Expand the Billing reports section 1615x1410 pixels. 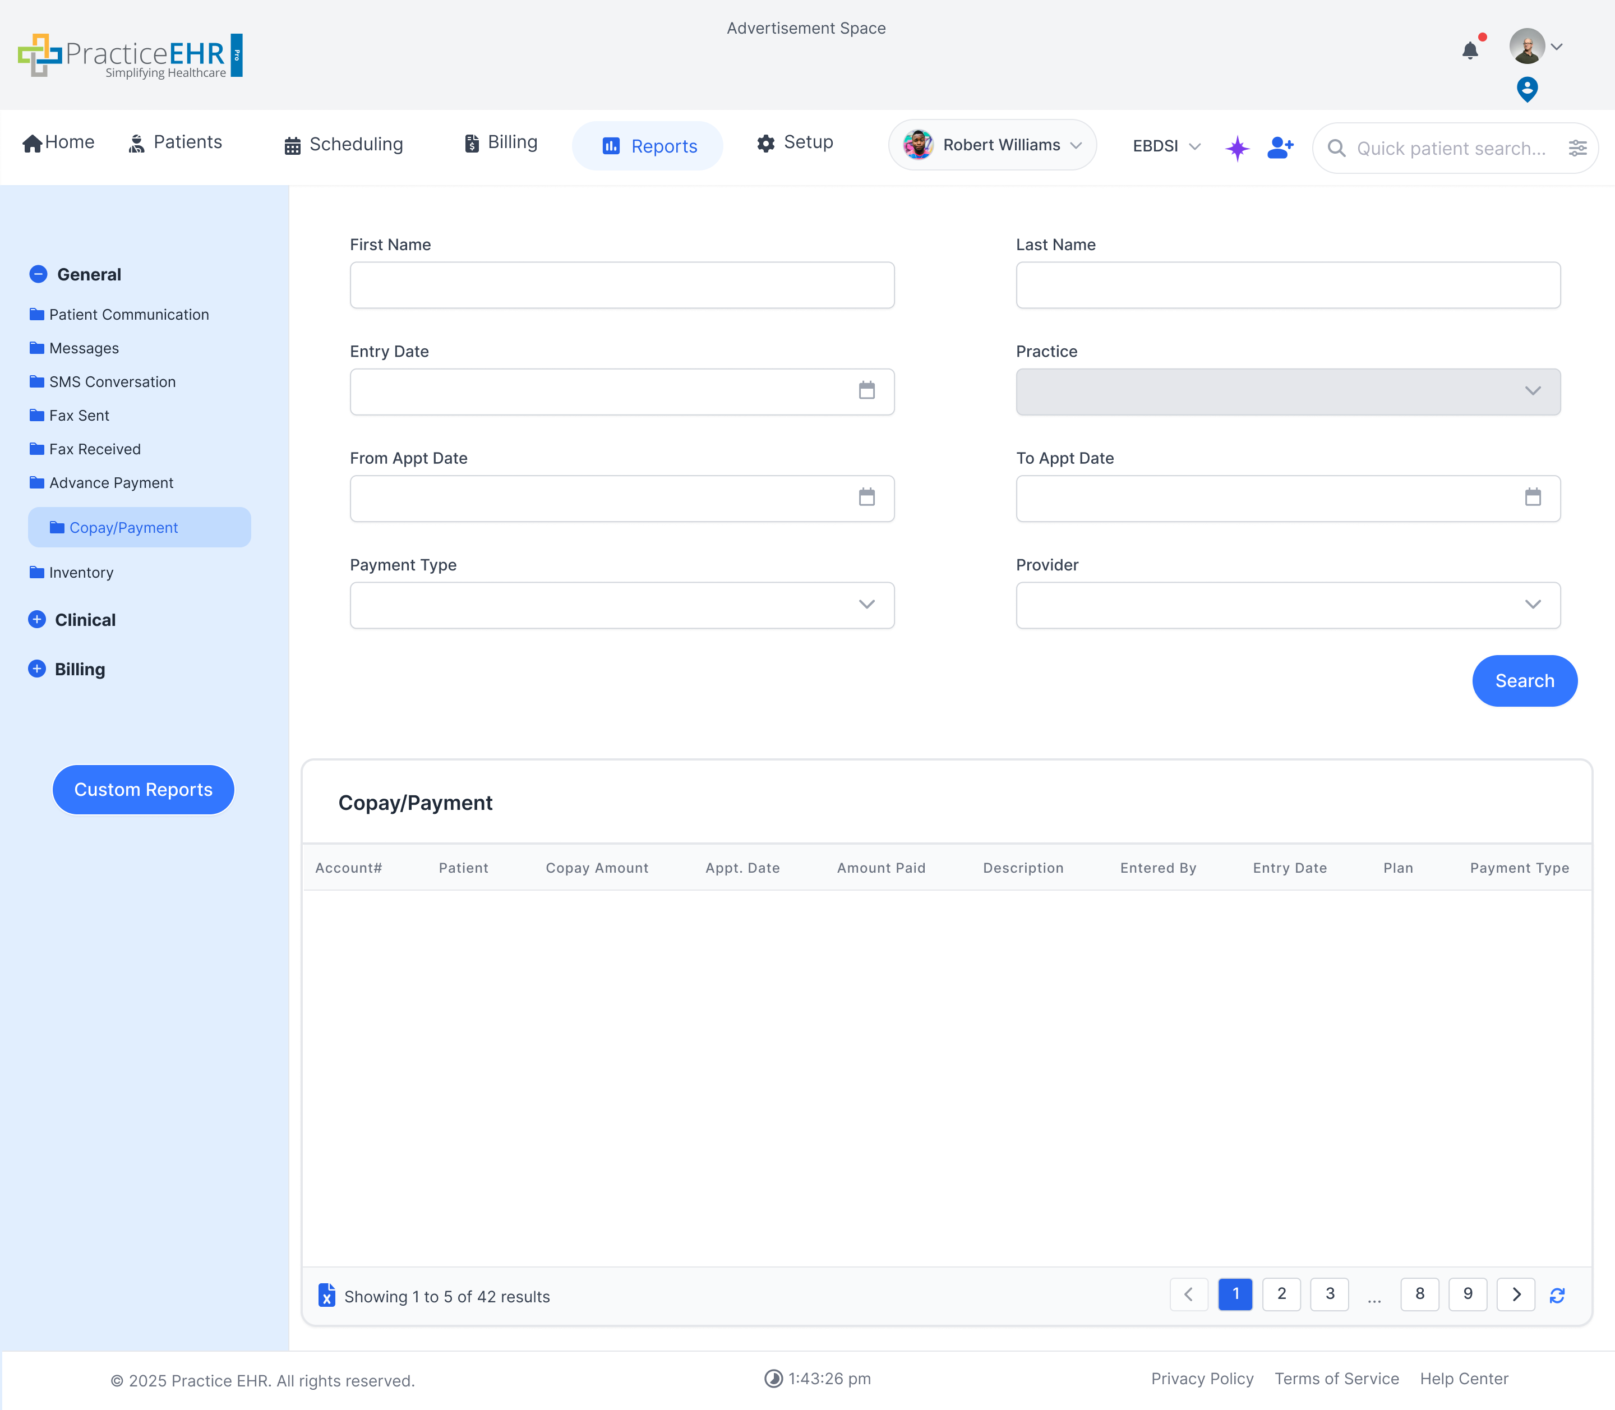click(37, 669)
